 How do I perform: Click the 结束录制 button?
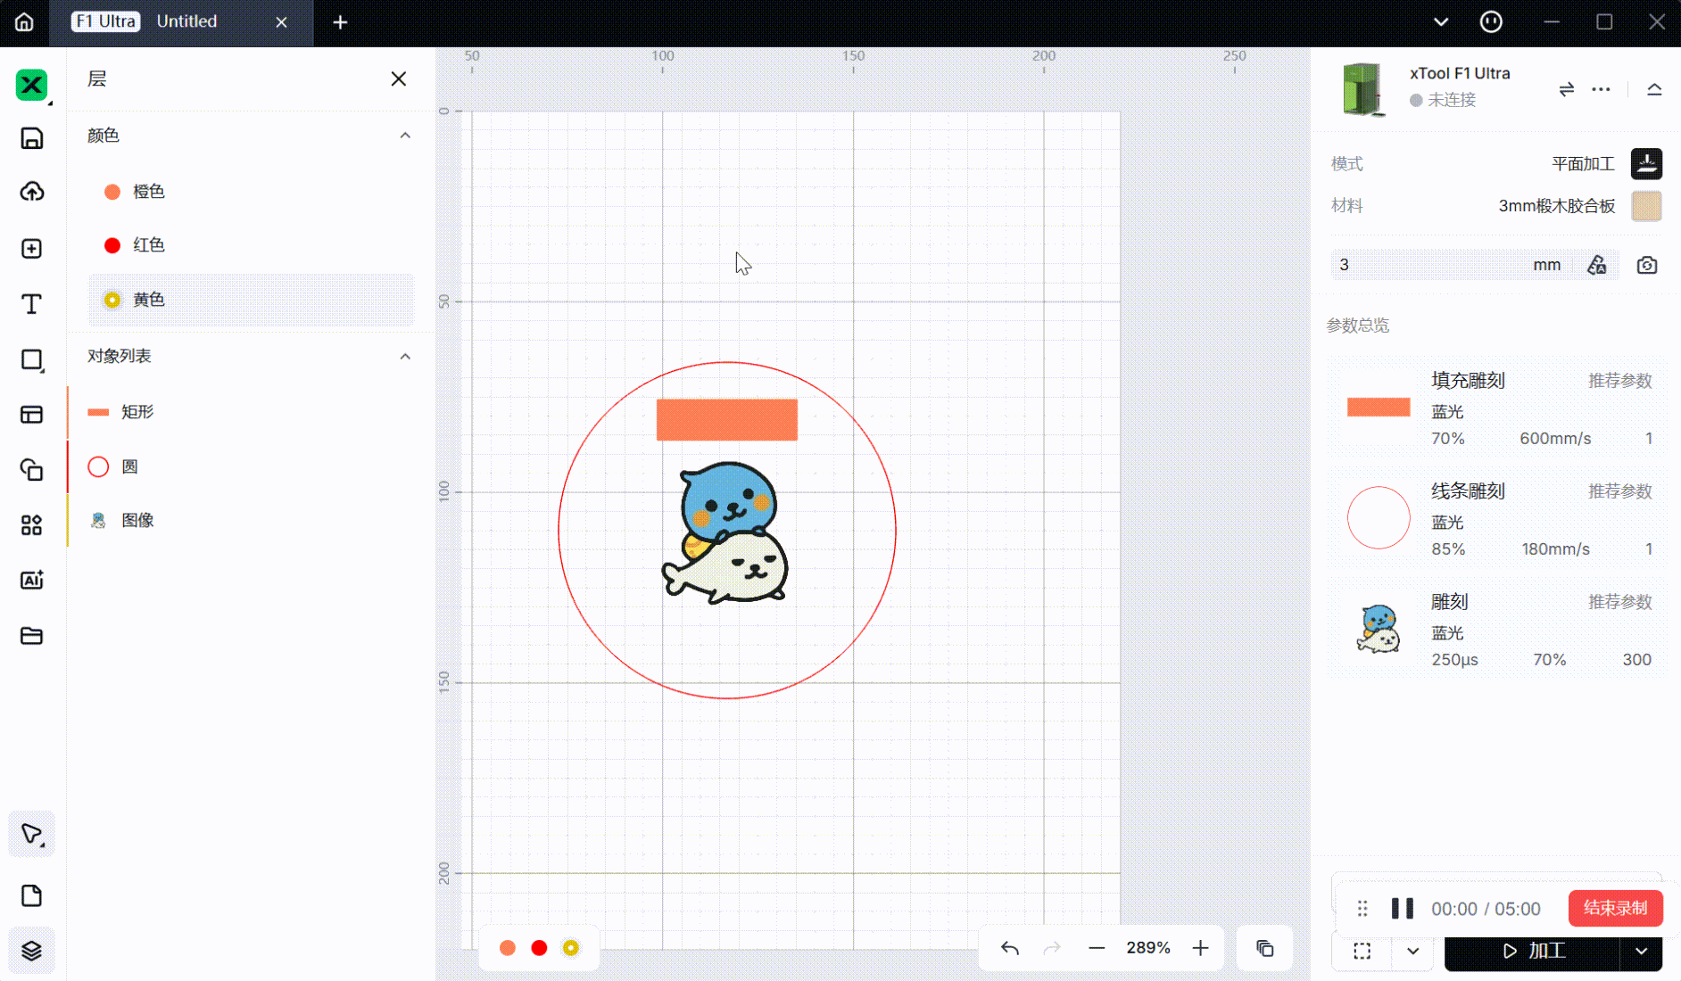pos(1615,908)
